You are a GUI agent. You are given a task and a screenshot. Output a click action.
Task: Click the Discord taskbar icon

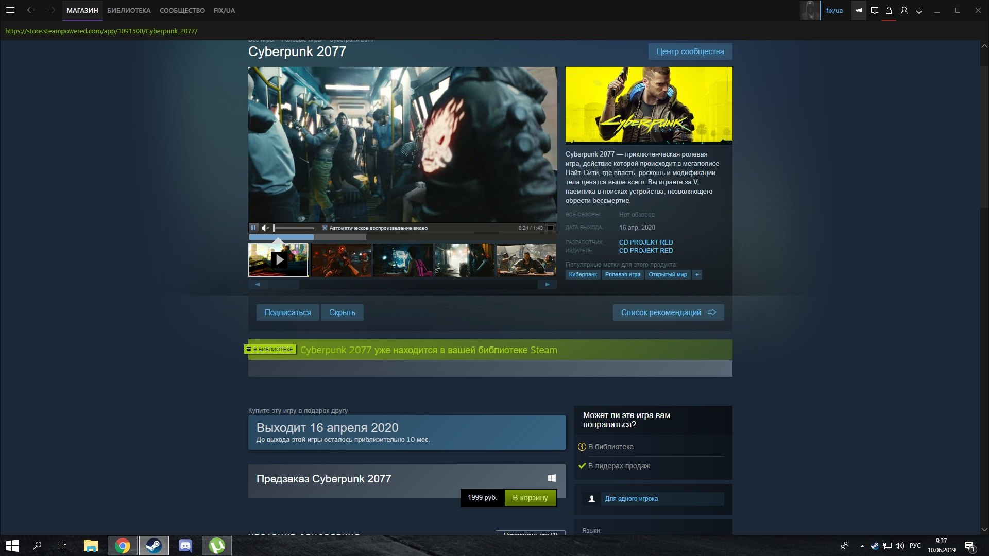pyautogui.click(x=185, y=546)
